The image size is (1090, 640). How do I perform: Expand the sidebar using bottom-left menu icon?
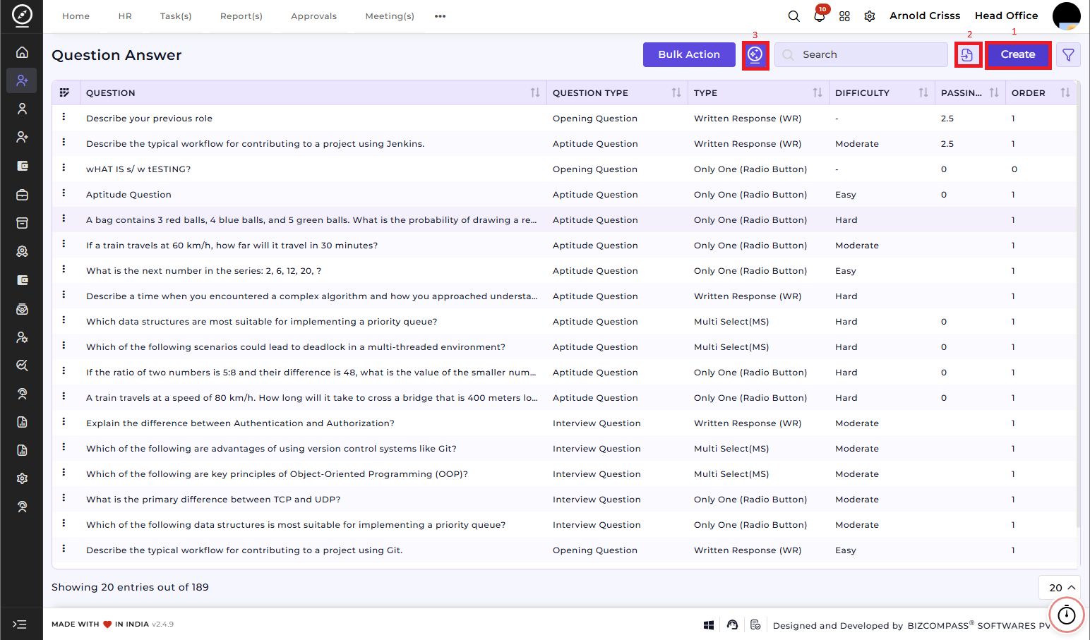pos(20,624)
